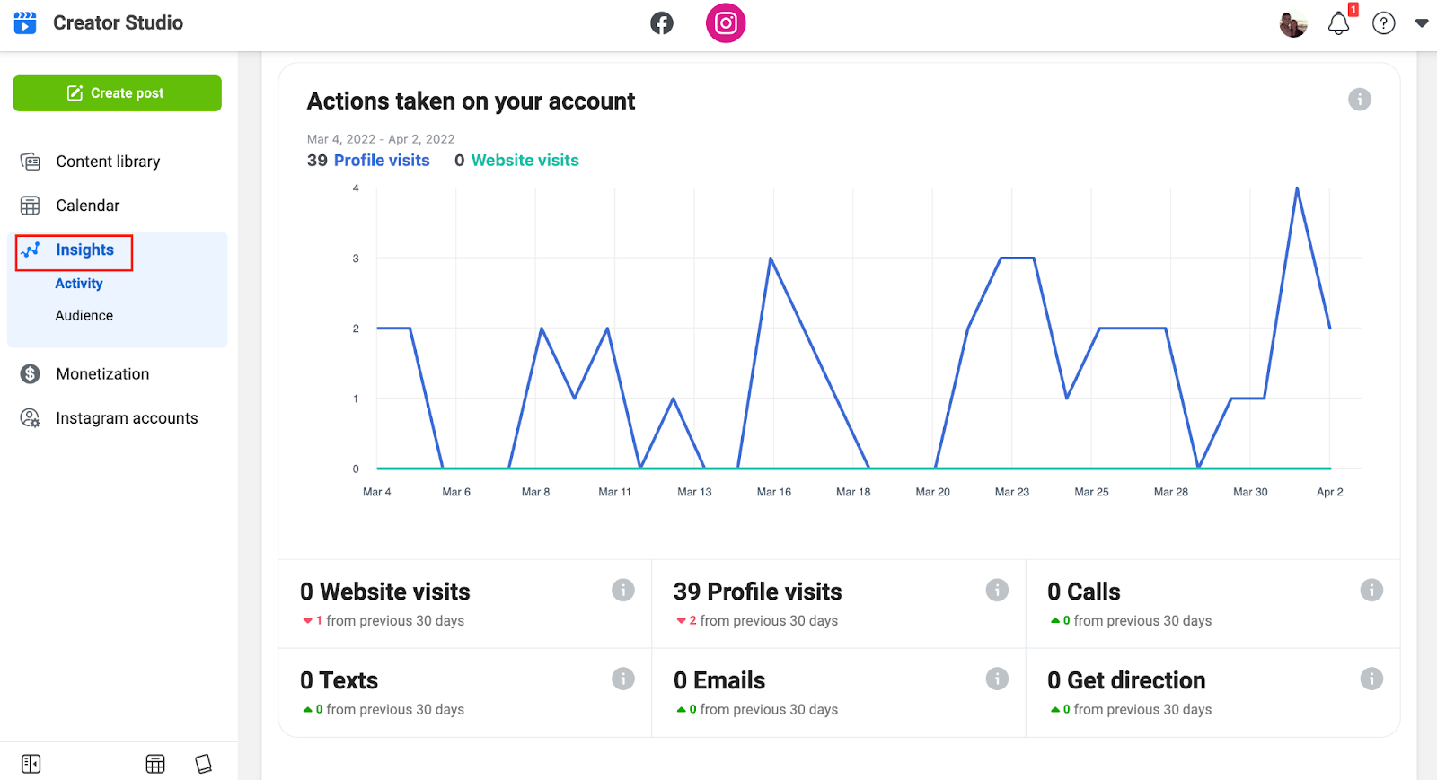
Task: Open the Calendar section
Action: point(87,206)
